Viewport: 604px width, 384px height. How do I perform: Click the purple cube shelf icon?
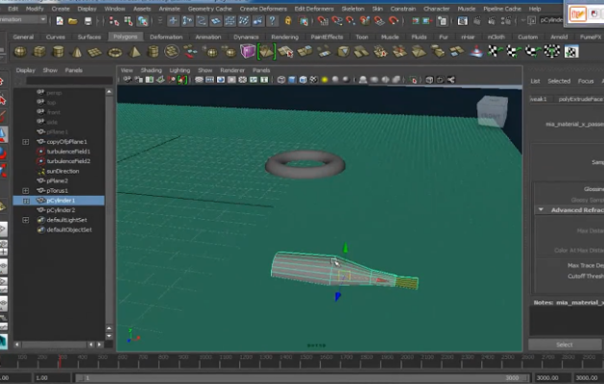pos(248,51)
